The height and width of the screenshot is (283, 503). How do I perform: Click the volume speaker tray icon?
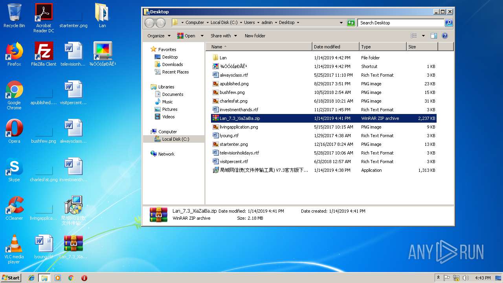click(x=466, y=278)
